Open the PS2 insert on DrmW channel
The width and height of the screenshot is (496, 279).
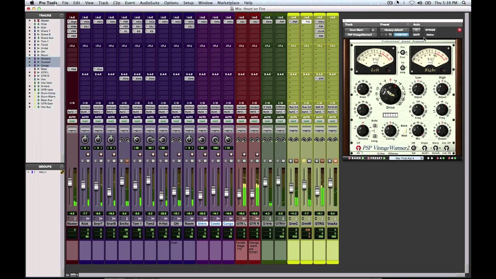coord(307,22)
